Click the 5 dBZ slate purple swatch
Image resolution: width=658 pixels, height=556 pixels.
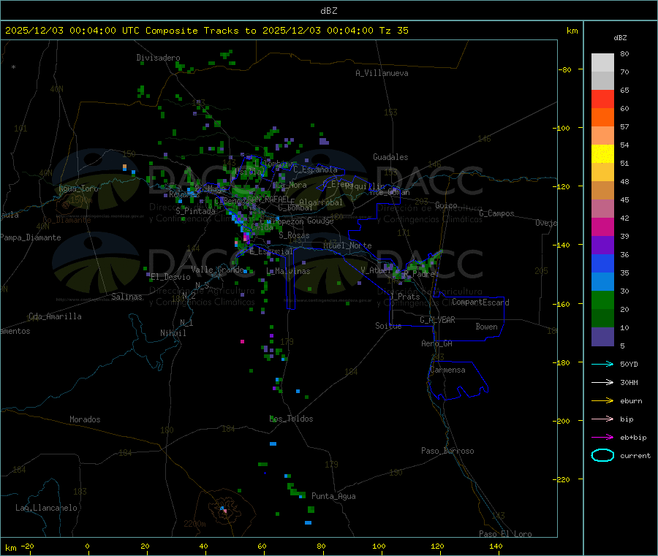click(x=602, y=337)
